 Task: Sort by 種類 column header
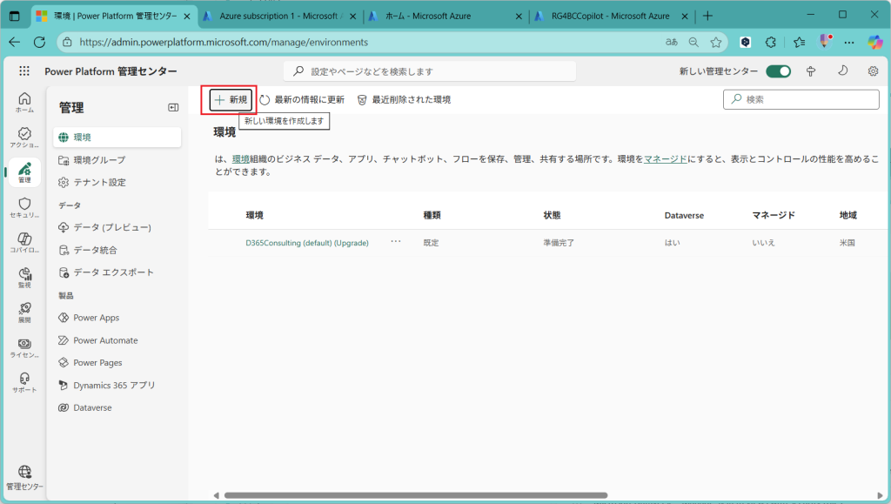tap(432, 215)
